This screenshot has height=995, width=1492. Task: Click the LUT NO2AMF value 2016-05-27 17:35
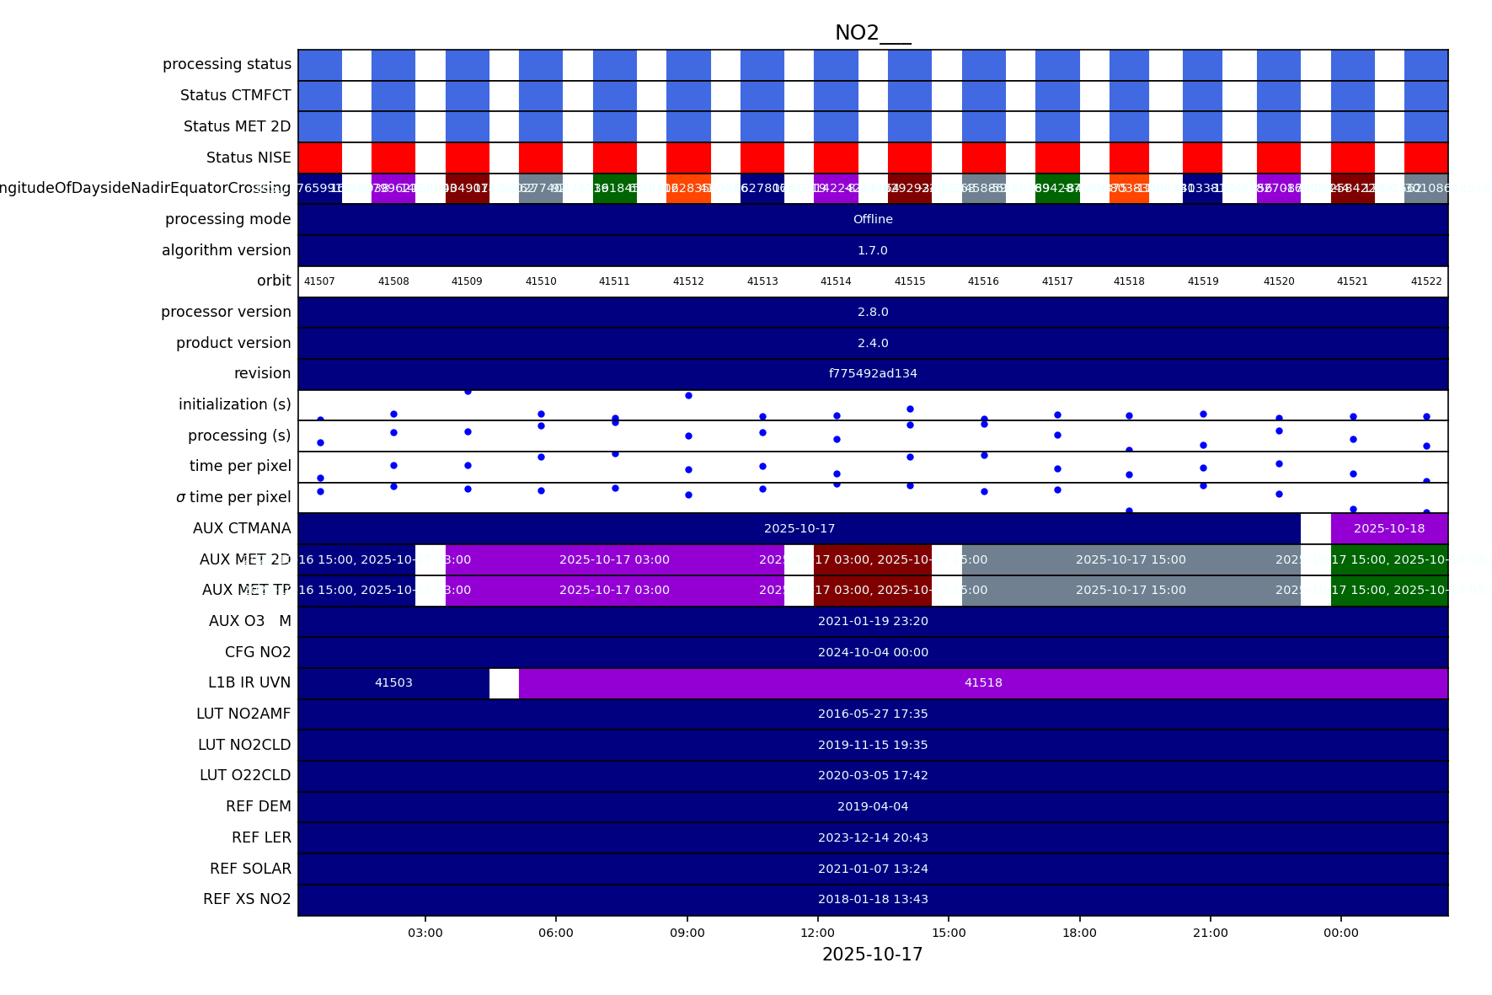[x=872, y=714]
